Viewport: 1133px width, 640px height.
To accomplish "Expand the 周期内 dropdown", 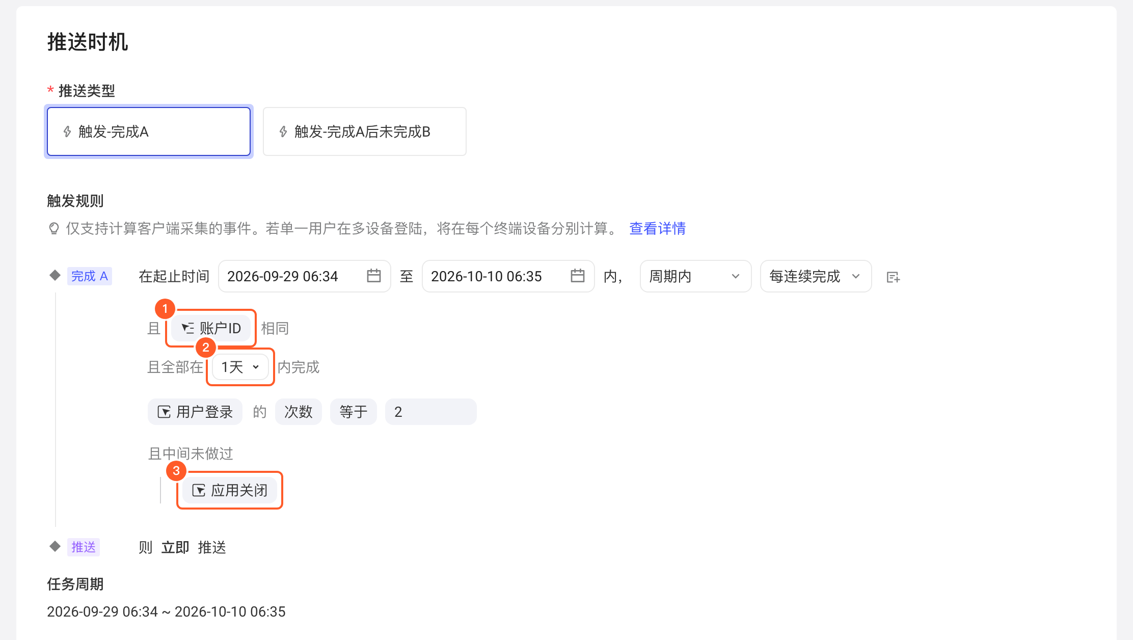I will 695,276.
